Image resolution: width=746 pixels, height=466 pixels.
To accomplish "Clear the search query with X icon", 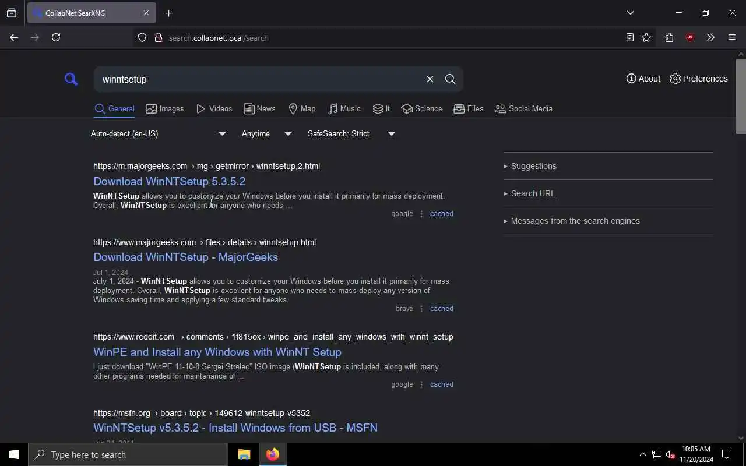I will [x=430, y=79].
